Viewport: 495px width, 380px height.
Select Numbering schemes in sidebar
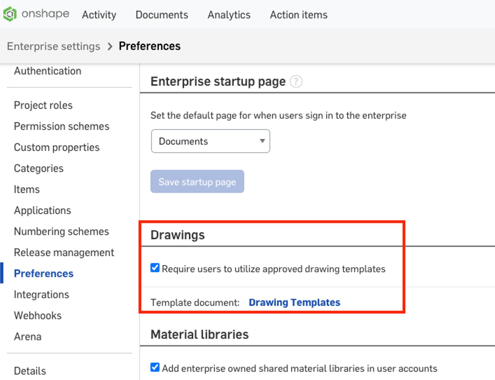coord(61,231)
